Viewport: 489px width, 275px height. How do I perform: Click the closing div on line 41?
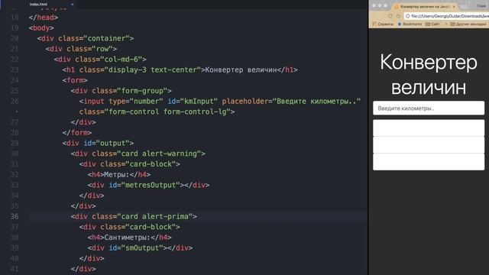[x=83, y=269]
